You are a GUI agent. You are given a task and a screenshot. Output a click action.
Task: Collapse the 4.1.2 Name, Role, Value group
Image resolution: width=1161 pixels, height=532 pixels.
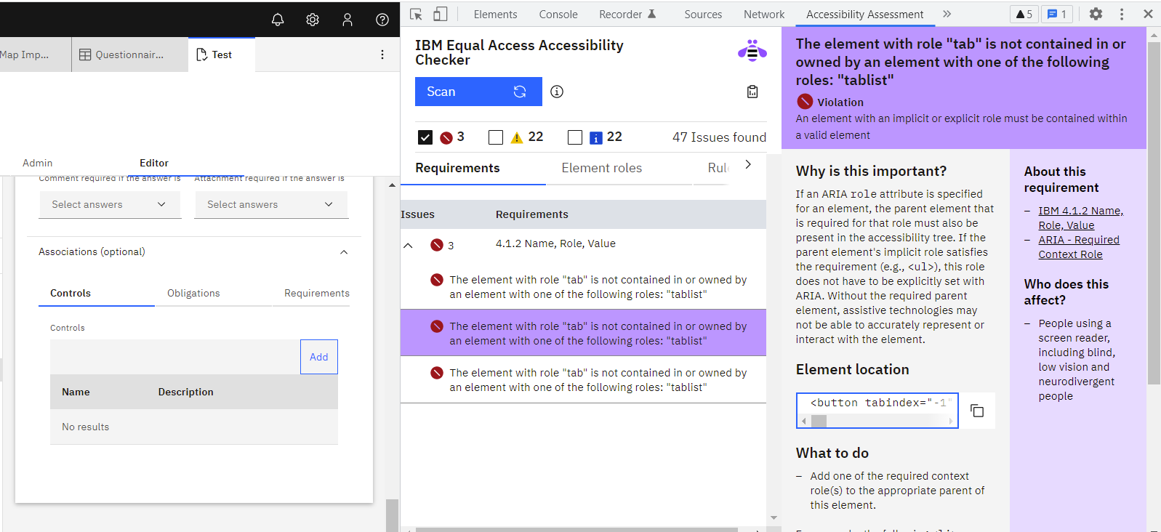[x=409, y=245]
